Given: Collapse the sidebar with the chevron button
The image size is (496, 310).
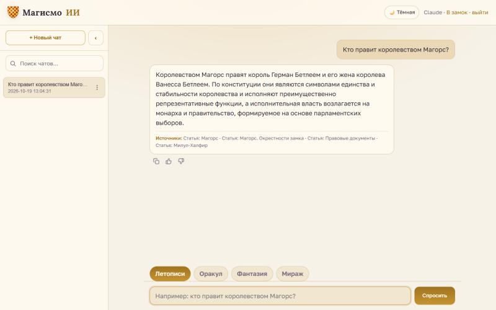Looking at the screenshot, I should pos(95,38).
